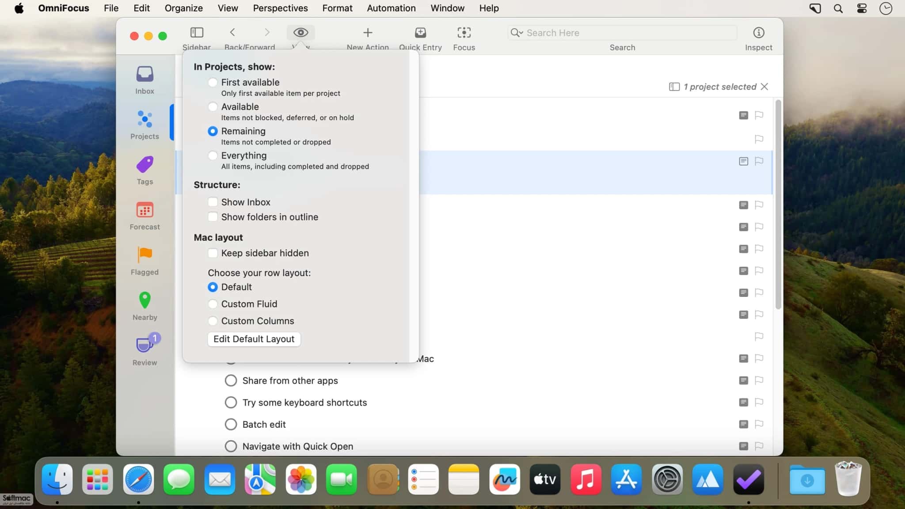Select the Remaining radio option

[213, 131]
